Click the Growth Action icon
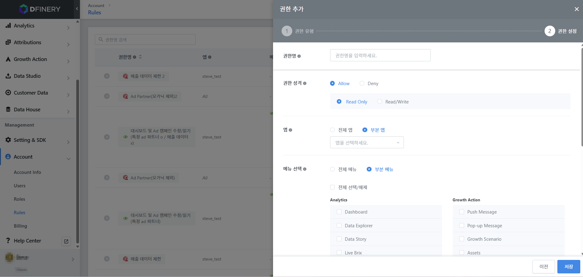 pyautogui.click(x=8, y=59)
